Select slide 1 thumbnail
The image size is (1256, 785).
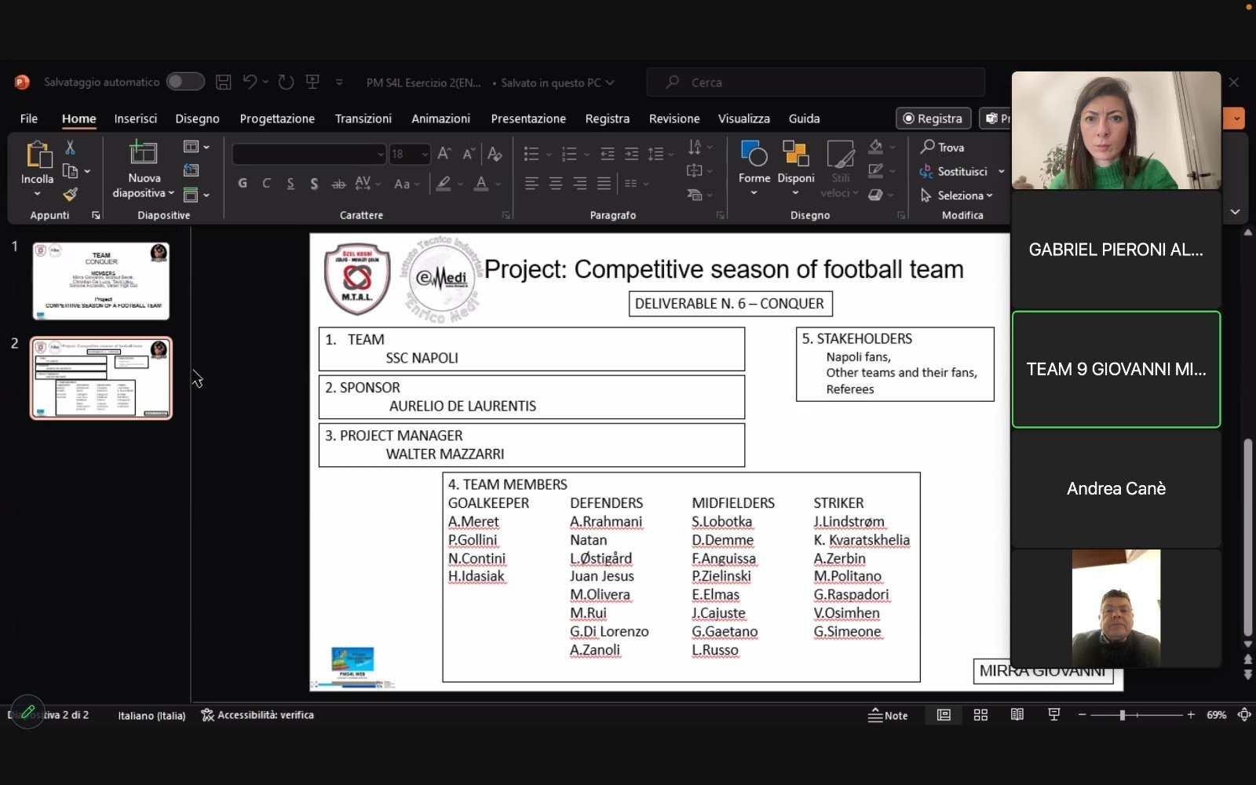pos(100,280)
